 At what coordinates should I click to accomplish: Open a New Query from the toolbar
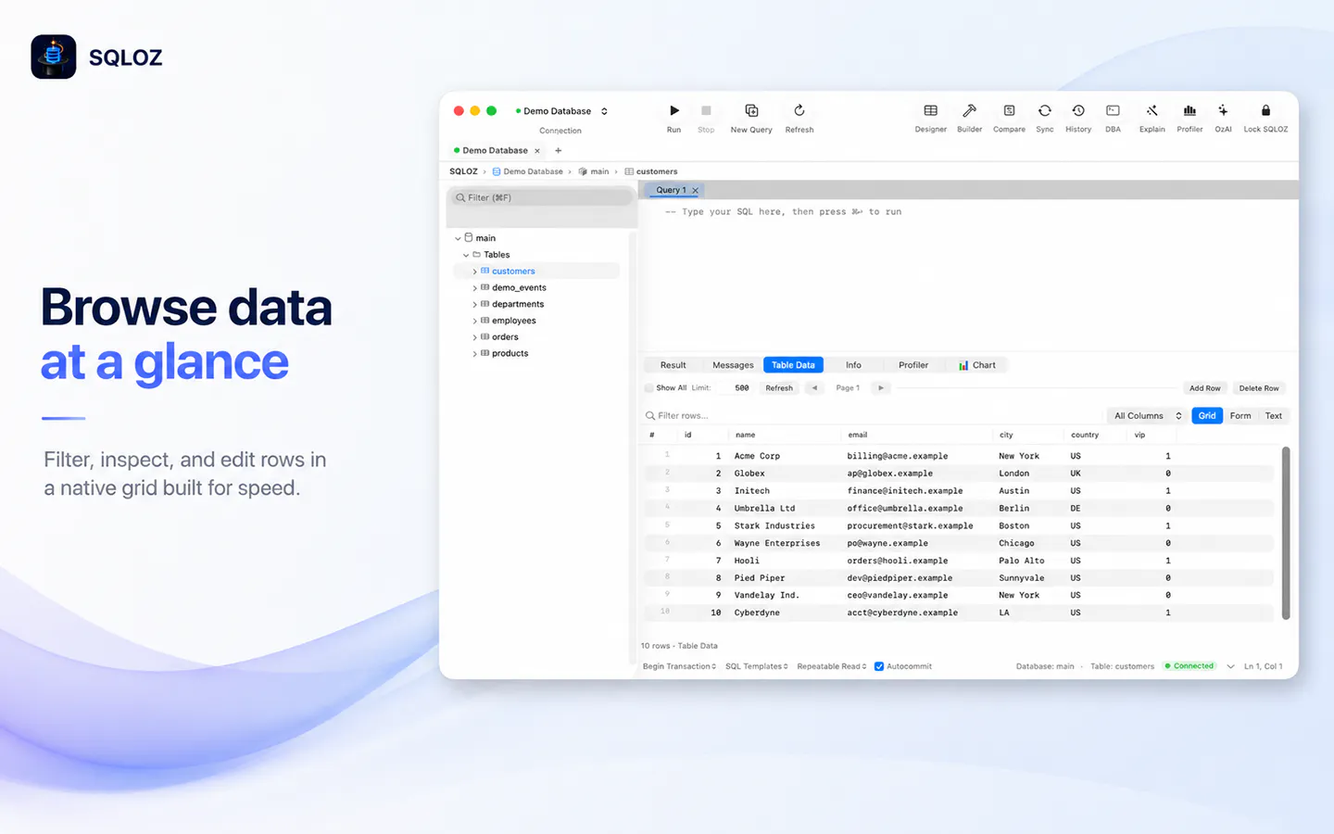(751, 111)
